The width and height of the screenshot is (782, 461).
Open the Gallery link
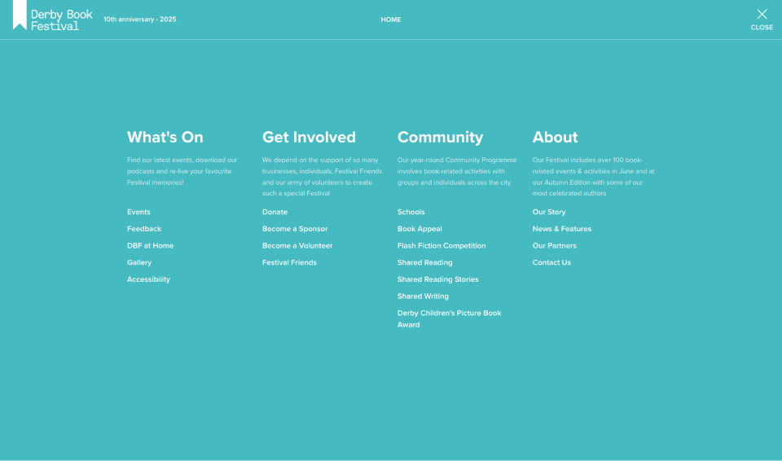139,263
